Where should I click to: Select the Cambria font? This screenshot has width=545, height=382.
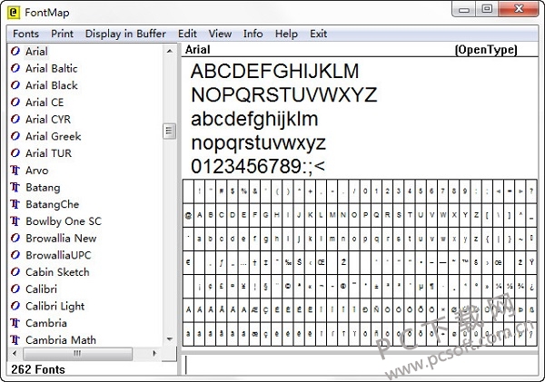pyautogui.click(x=46, y=323)
